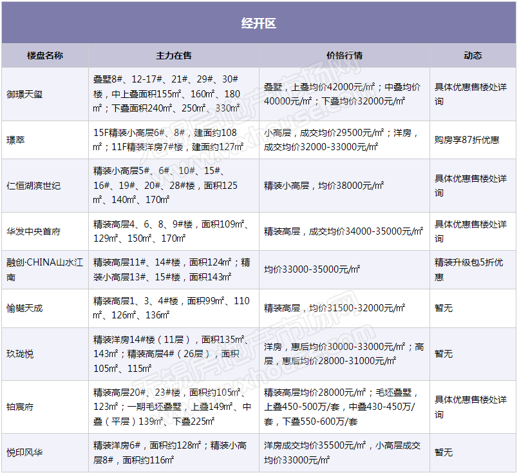
Task: Open the 仁恒湖滨世纪 property entry
Action: pyautogui.click(x=33, y=186)
